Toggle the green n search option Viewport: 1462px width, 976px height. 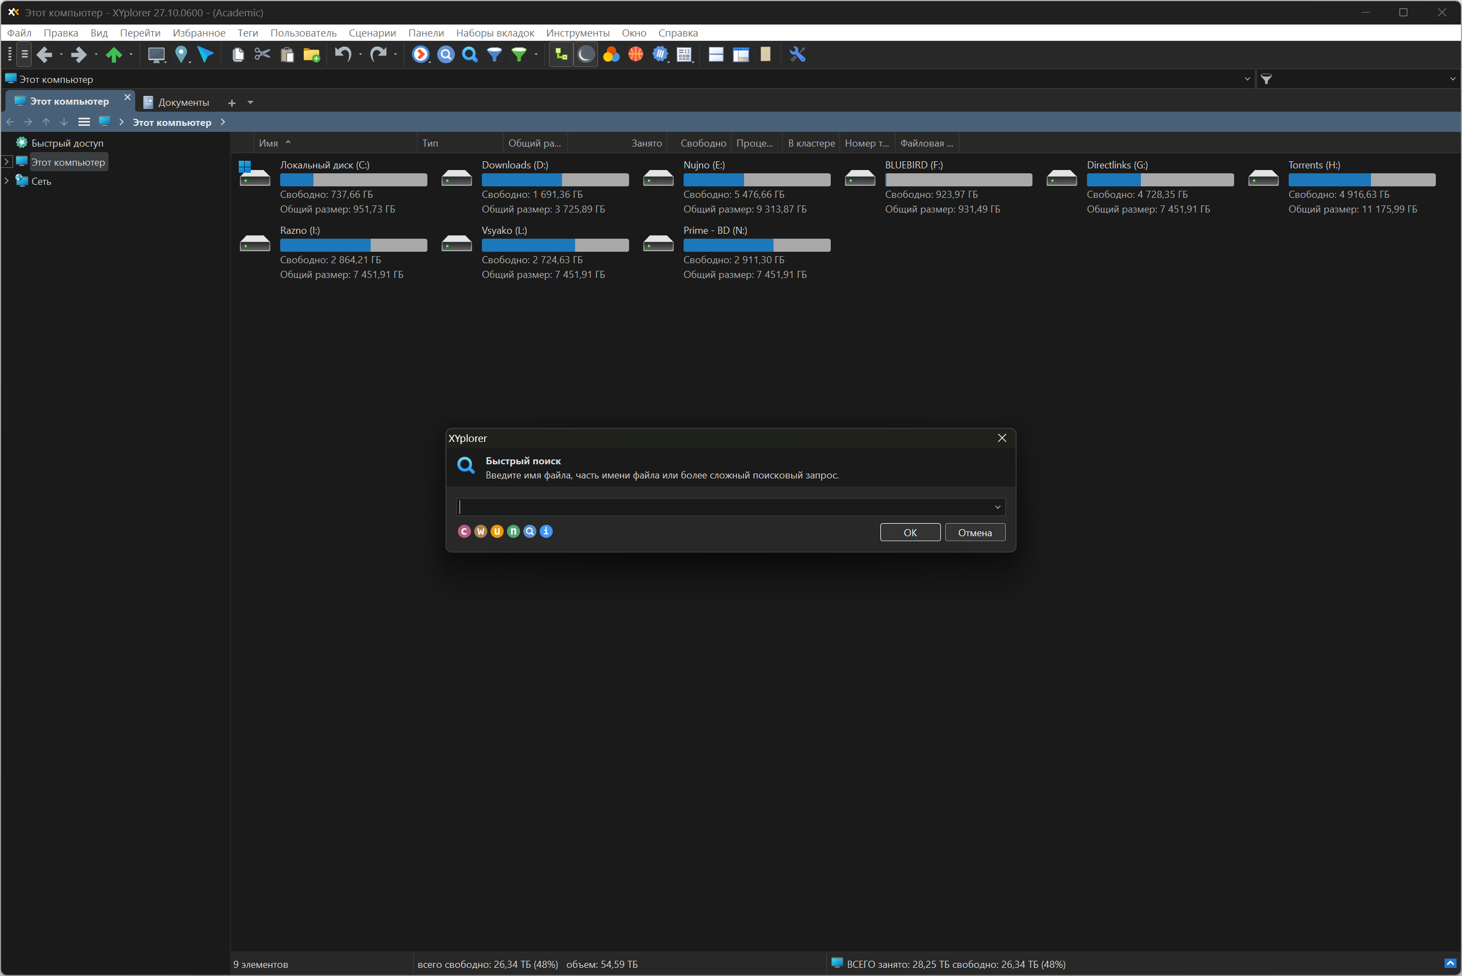(x=513, y=531)
